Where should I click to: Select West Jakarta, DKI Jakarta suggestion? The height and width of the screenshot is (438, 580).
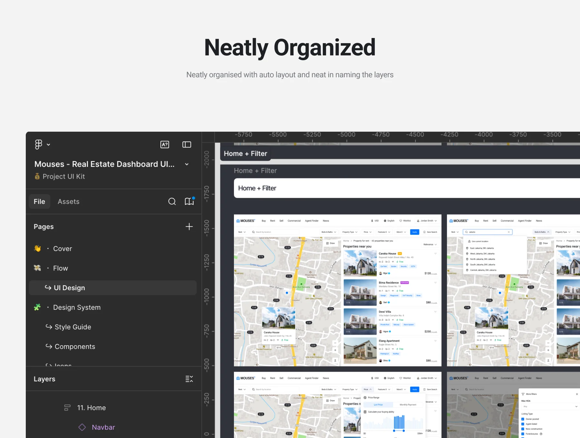pos(480,254)
